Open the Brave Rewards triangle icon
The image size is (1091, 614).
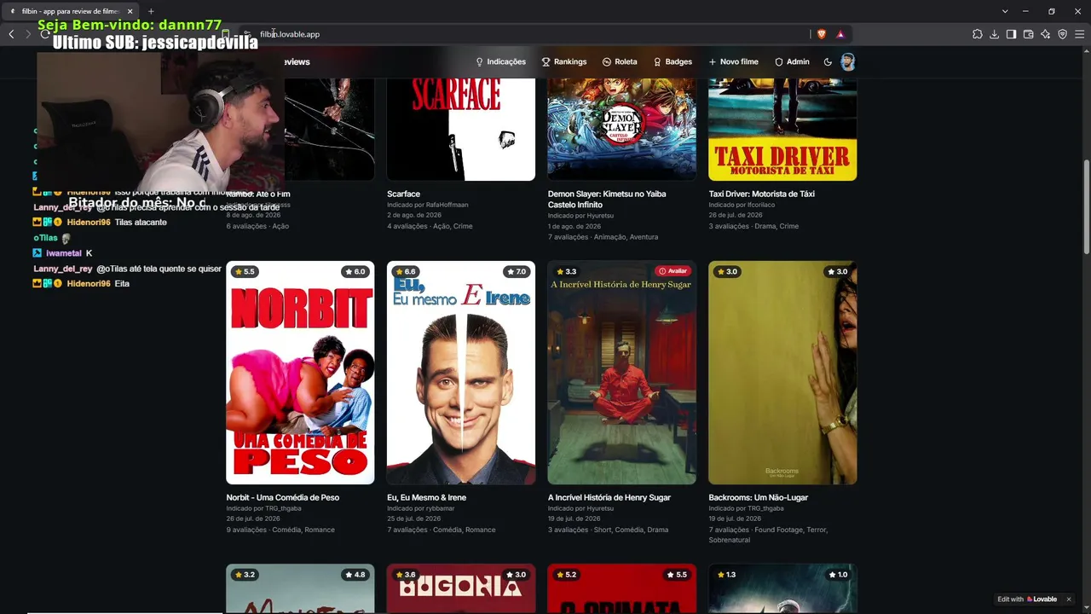pyautogui.click(x=840, y=34)
